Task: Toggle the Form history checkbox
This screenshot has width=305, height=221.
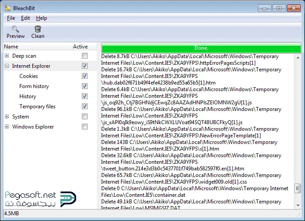Action: (x=85, y=86)
